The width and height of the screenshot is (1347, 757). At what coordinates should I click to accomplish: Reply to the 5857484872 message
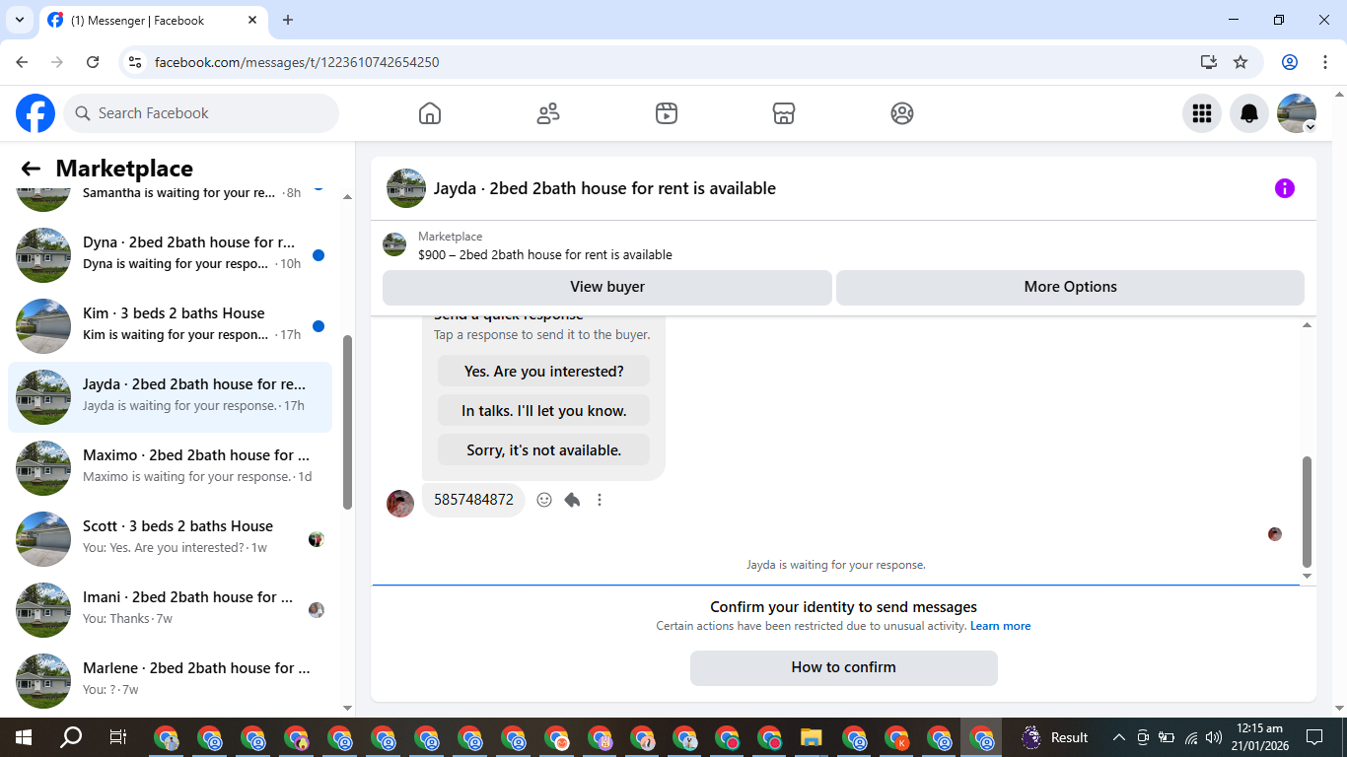coord(572,500)
